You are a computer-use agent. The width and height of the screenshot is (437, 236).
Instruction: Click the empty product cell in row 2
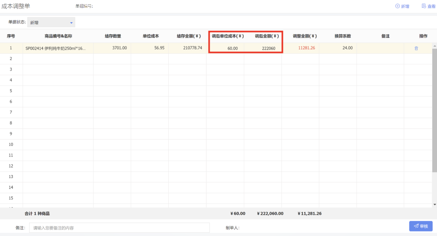(58, 58)
